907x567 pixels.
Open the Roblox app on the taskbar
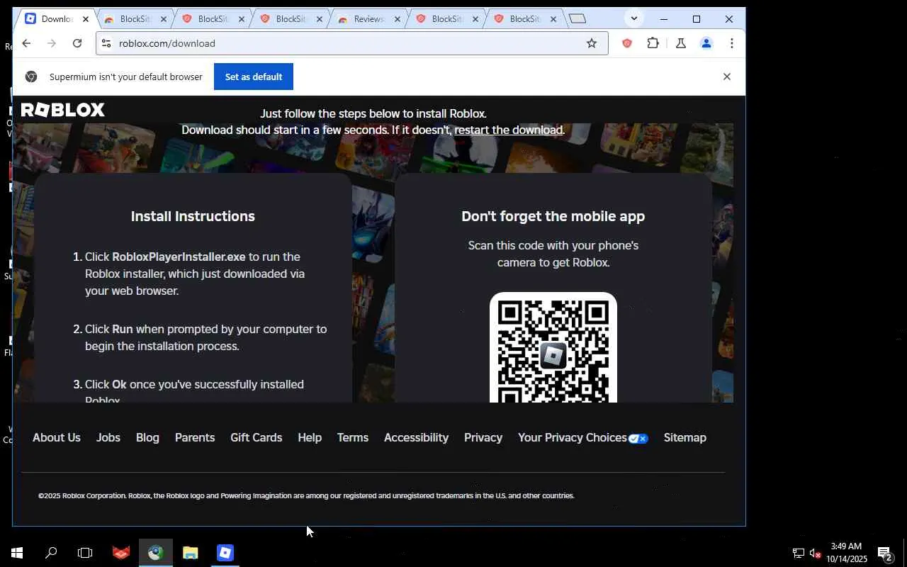coord(225,553)
